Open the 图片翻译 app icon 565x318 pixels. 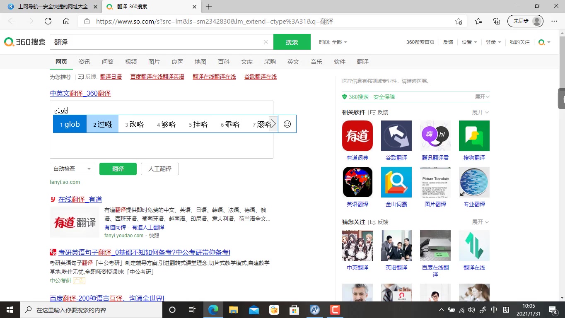(x=435, y=182)
